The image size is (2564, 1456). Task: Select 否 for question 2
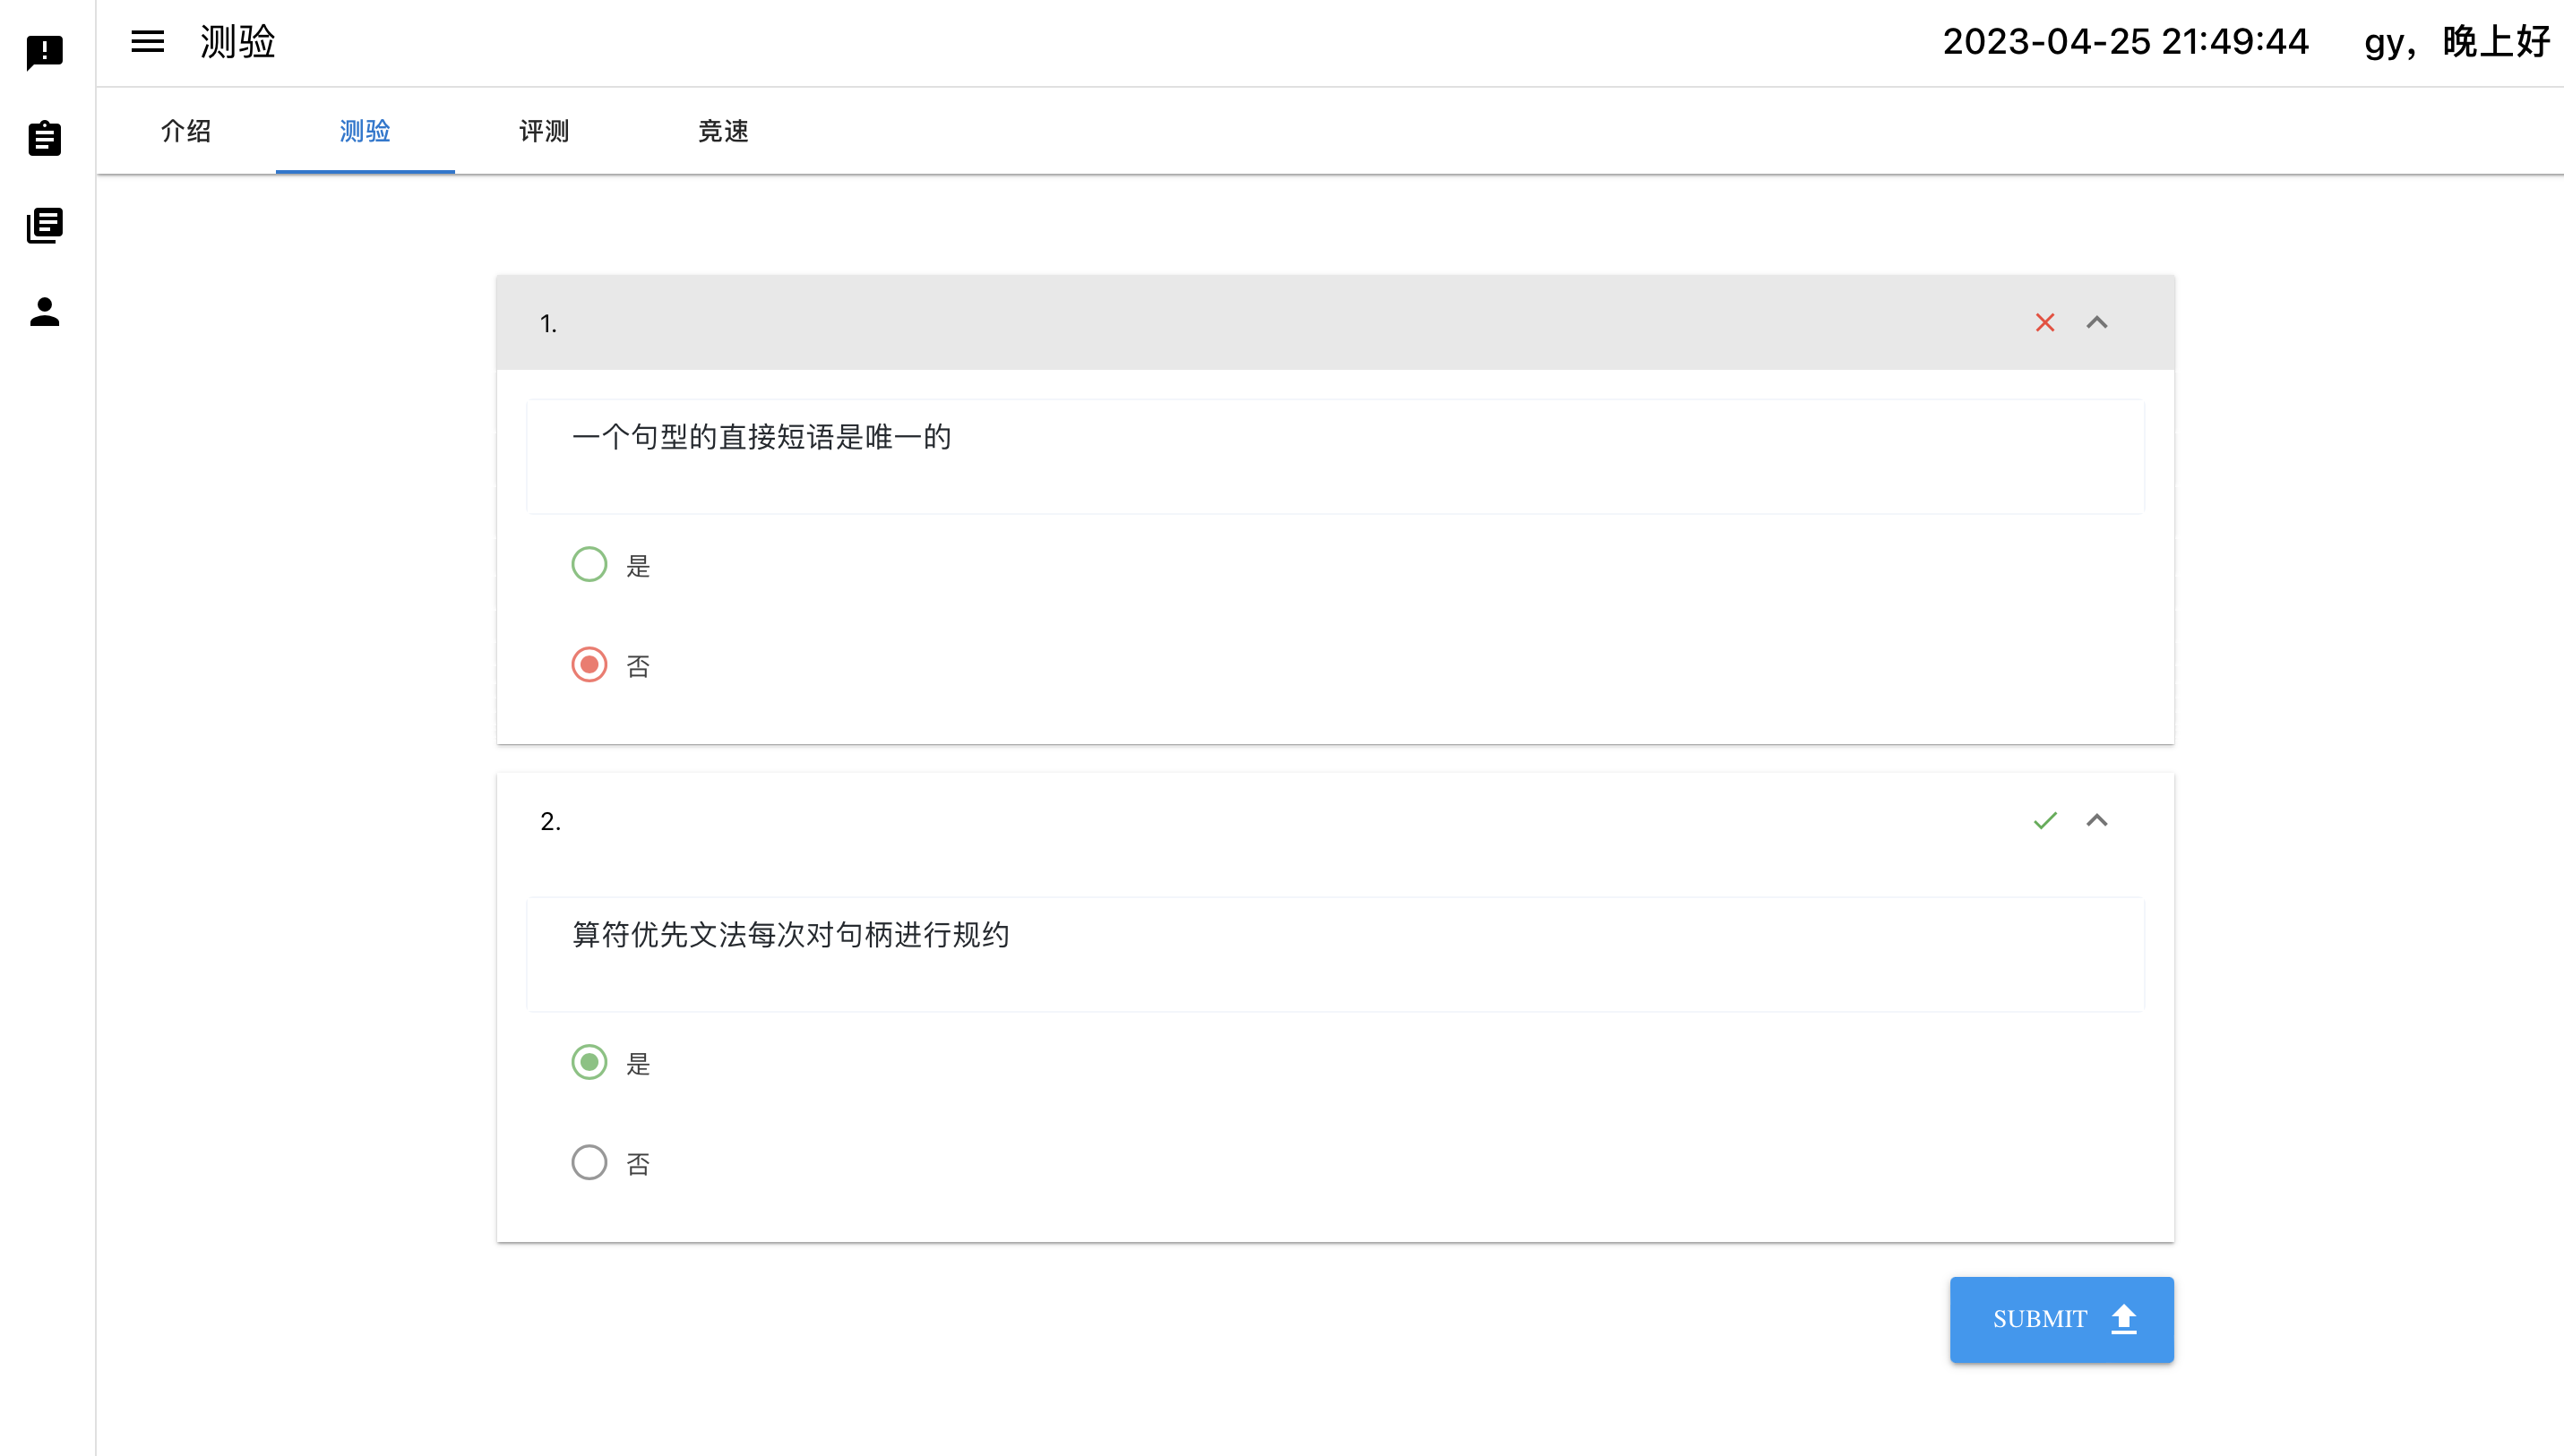(589, 1162)
